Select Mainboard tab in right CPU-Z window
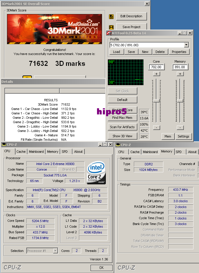199x273 pixels. (150, 152)
